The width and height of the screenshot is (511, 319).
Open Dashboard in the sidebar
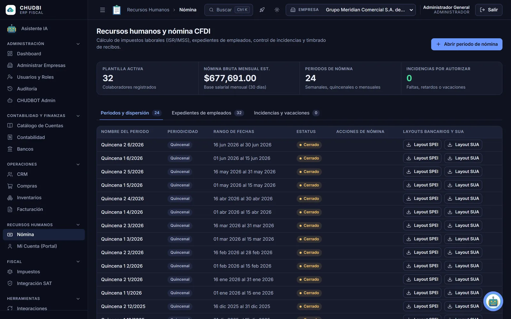(x=44, y=54)
